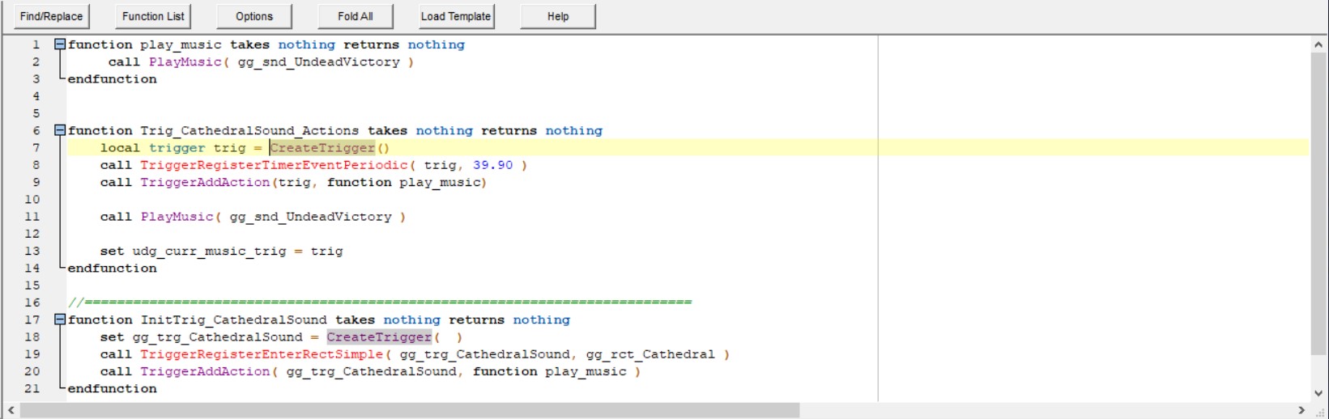Click the comment separator line 16
The image size is (1329, 419).
[x=380, y=303]
